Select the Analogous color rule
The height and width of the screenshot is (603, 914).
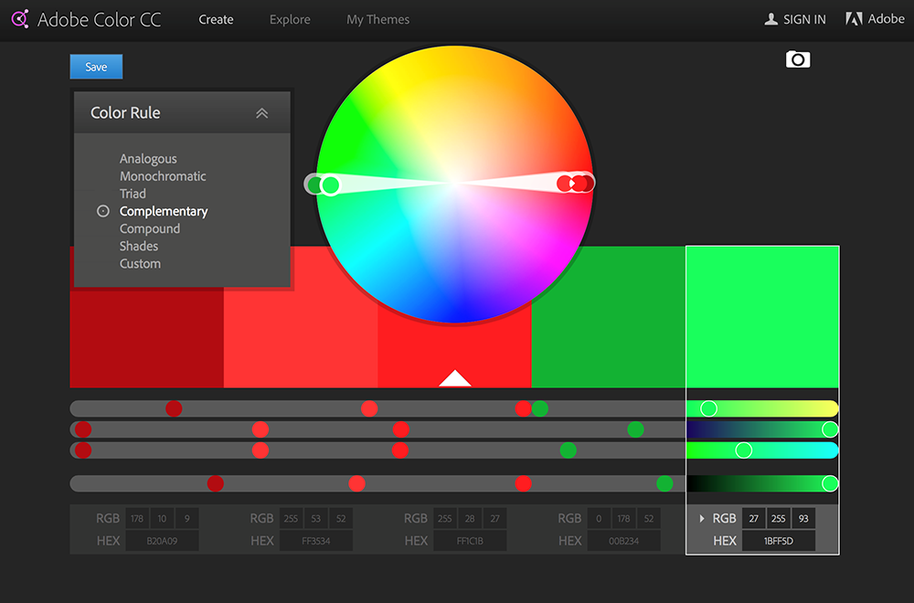pos(148,159)
